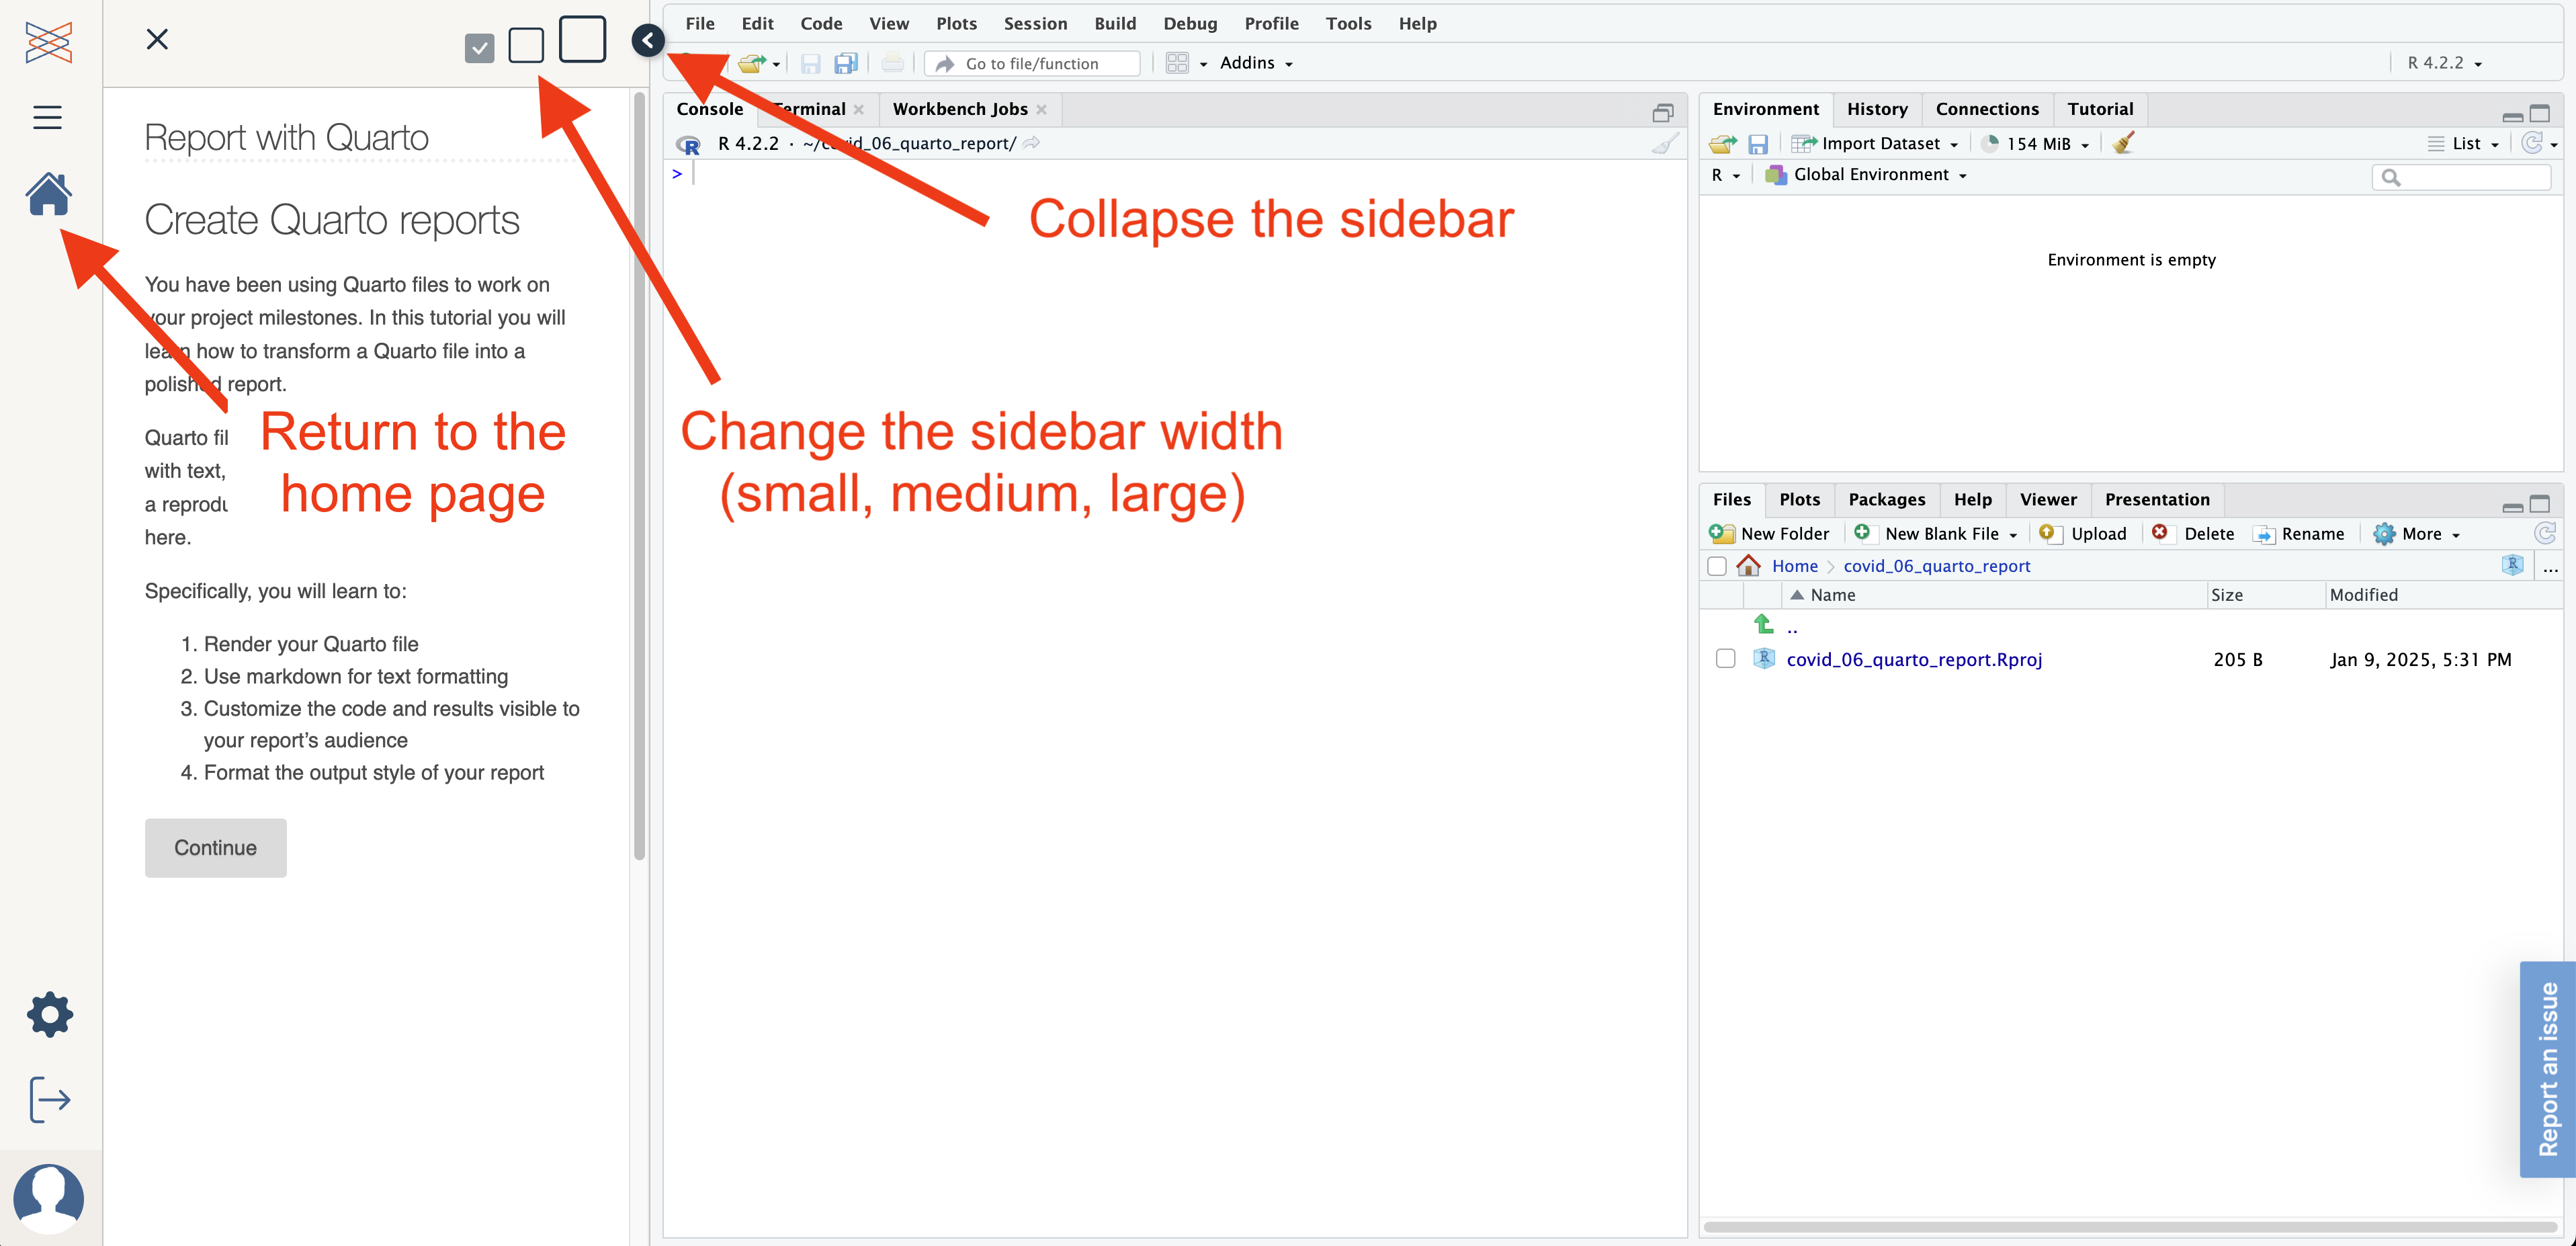Open the Session menu
The image size is (2576, 1246).
tap(1034, 23)
